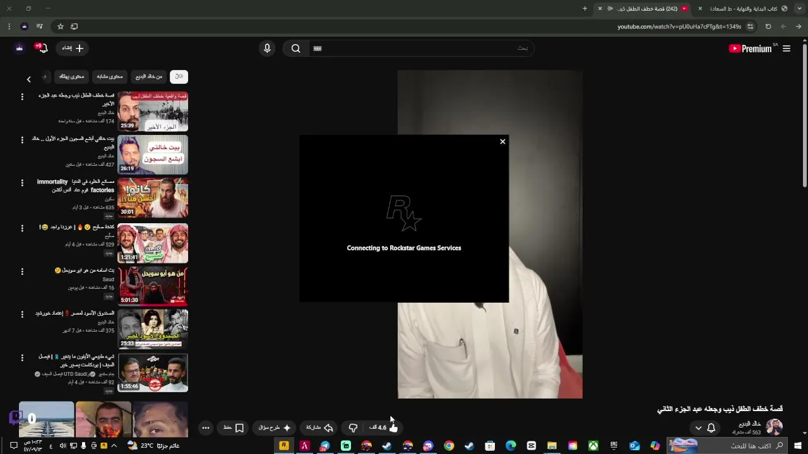
Task: Dislike the video
Action: 353,428
